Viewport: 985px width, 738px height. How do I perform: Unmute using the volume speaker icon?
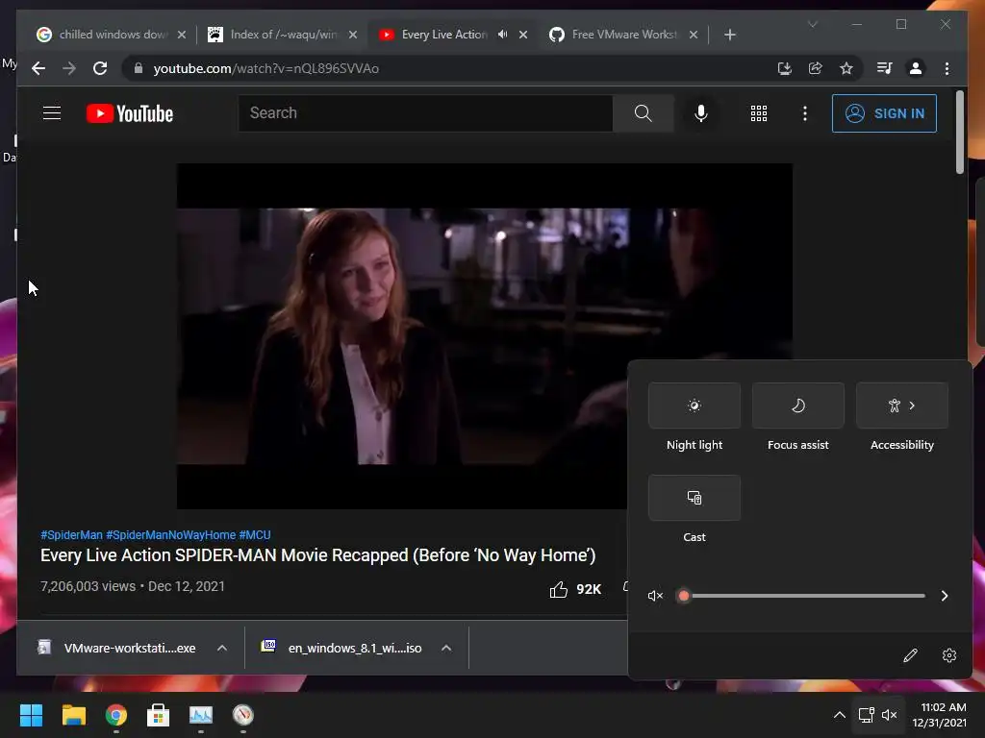[x=655, y=596]
